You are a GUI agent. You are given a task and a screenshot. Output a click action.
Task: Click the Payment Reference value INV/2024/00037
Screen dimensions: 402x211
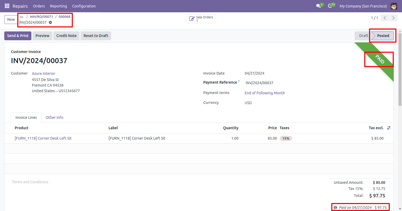point(259,83)
